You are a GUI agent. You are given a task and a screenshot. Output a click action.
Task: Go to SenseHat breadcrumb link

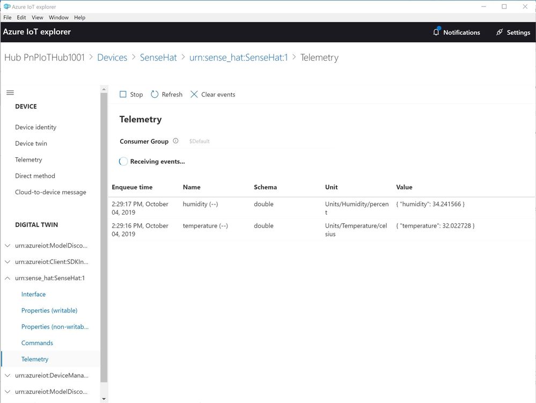tap(158, 57)
